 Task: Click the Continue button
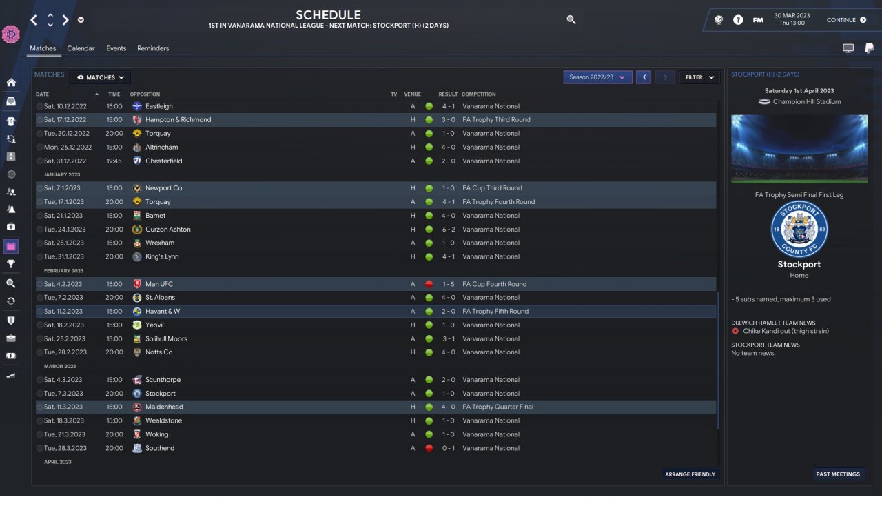pyautogui.click(x=846, y=20)
